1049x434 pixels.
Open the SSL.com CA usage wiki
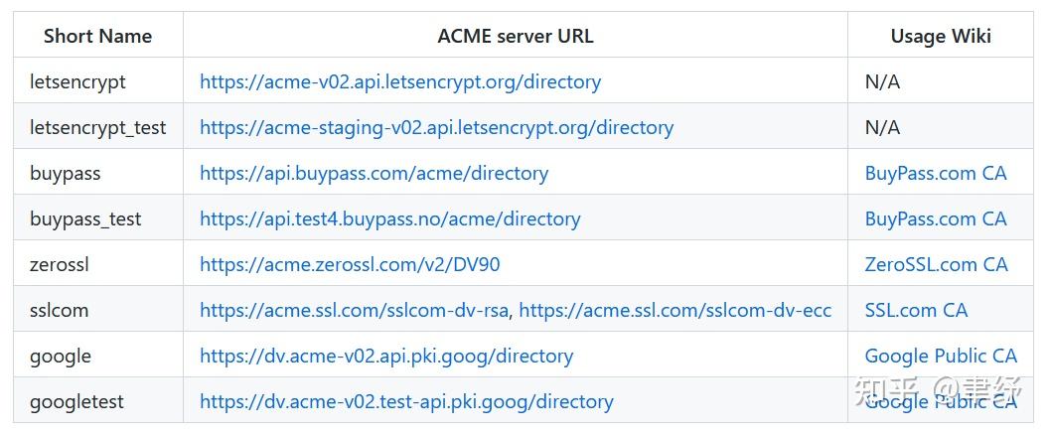[915, 310]
